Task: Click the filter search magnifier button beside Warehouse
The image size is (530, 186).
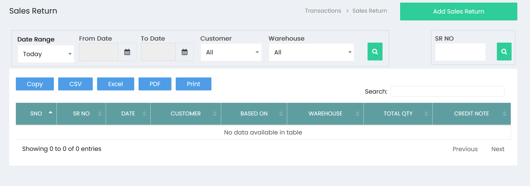Action: [x=375, y=52]
